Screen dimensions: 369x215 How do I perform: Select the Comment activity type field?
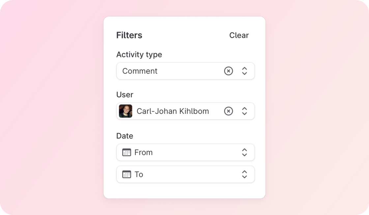click(x=185, y=71)
